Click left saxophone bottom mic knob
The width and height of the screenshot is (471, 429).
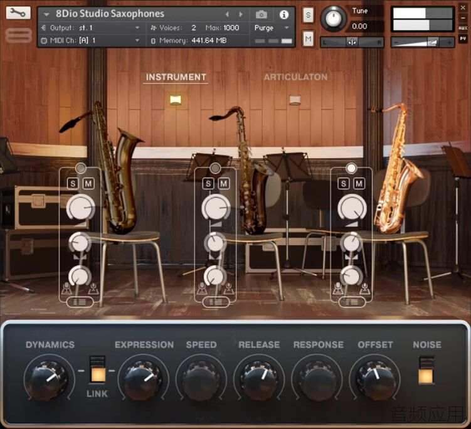click(x=80, y=276)
